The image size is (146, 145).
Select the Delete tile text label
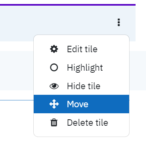[87, 123]
